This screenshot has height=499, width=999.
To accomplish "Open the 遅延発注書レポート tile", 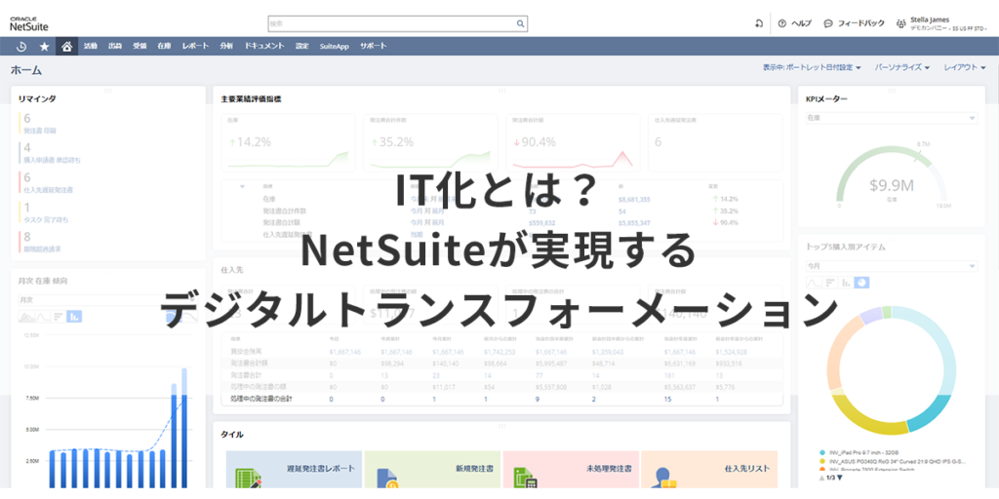I will pyautogui.click(x=294, y=470).
